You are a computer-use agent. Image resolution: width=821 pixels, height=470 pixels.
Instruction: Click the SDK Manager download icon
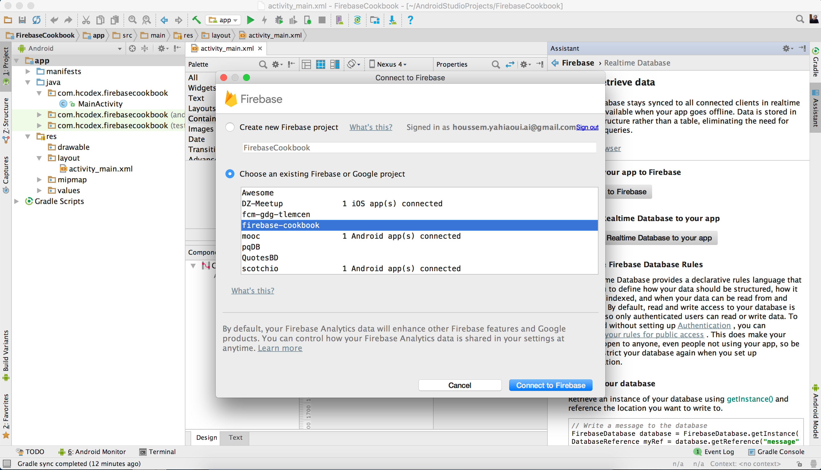(x=393, y=20)
